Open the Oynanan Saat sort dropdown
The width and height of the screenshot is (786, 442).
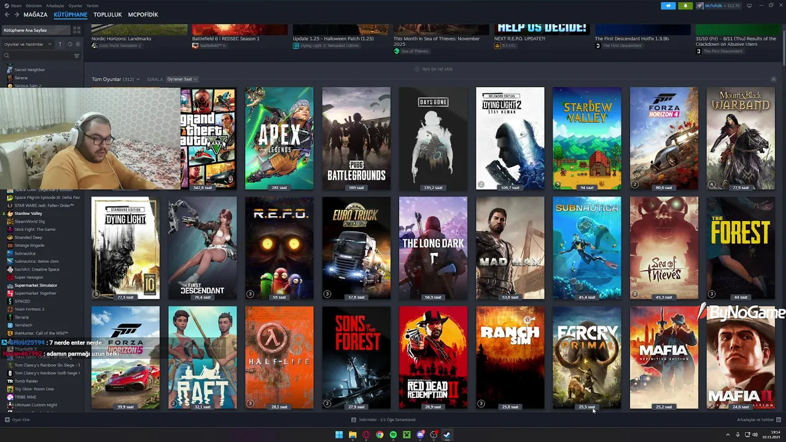182,79
